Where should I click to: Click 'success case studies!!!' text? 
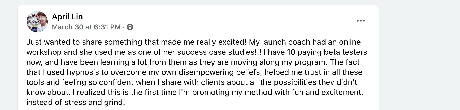[219, 52]
